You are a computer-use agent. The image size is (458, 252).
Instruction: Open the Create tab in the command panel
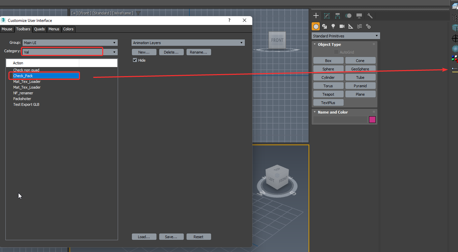[x=316, y=16]
